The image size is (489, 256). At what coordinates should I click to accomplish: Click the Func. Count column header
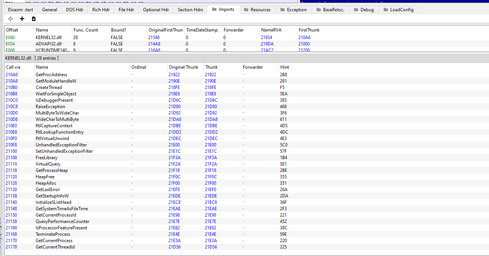(x=90, y=30)
